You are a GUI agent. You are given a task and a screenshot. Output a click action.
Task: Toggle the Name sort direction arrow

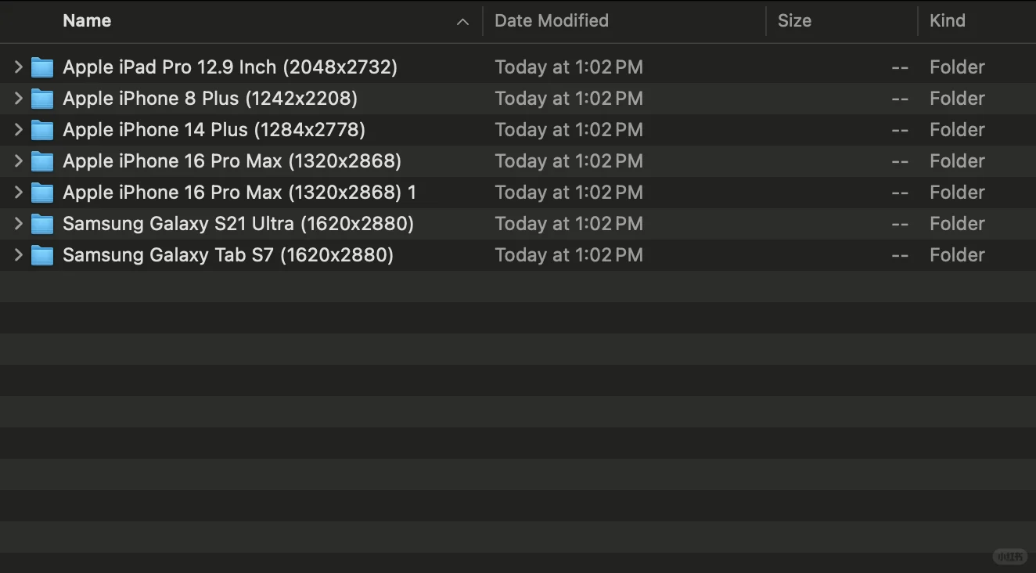point(462,22)
